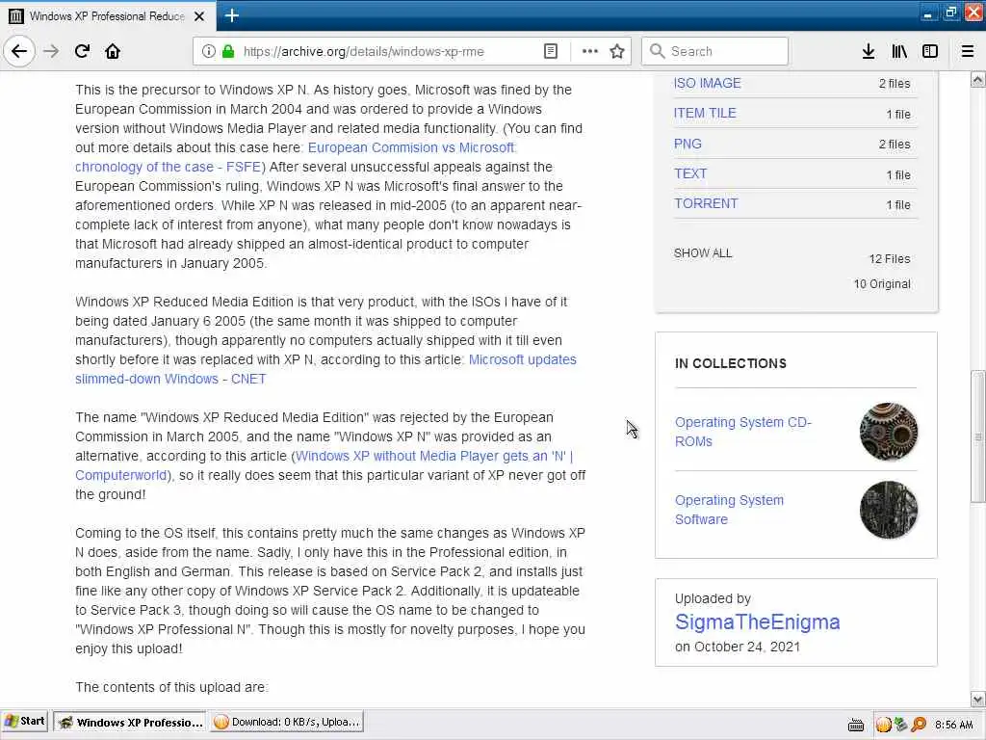Open Microsoft updates slimmed-down Windows CNET link
This screenshot has width=986, height=740.
tap(325, 369)
